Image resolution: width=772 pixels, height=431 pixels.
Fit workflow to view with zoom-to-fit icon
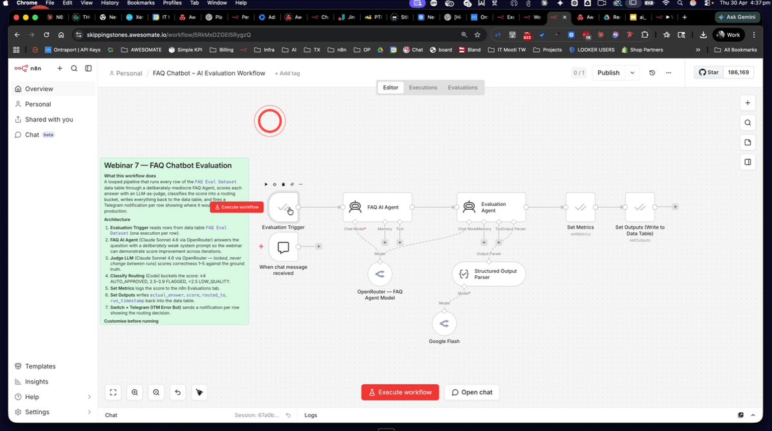click(x=113, y=392)
